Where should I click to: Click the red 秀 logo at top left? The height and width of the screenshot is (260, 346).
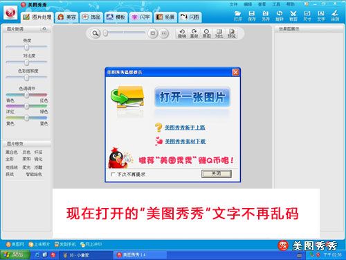pyautogui.click(x=10, y=12)
